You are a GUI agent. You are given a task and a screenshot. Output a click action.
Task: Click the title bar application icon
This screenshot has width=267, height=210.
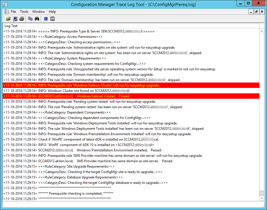(5, 5)
